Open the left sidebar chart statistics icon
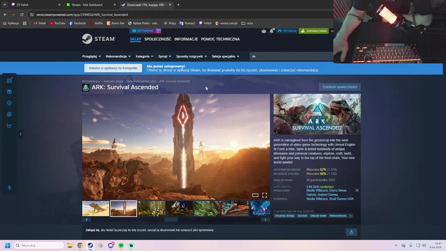This screenshot has width=446, height=251. 9,125
